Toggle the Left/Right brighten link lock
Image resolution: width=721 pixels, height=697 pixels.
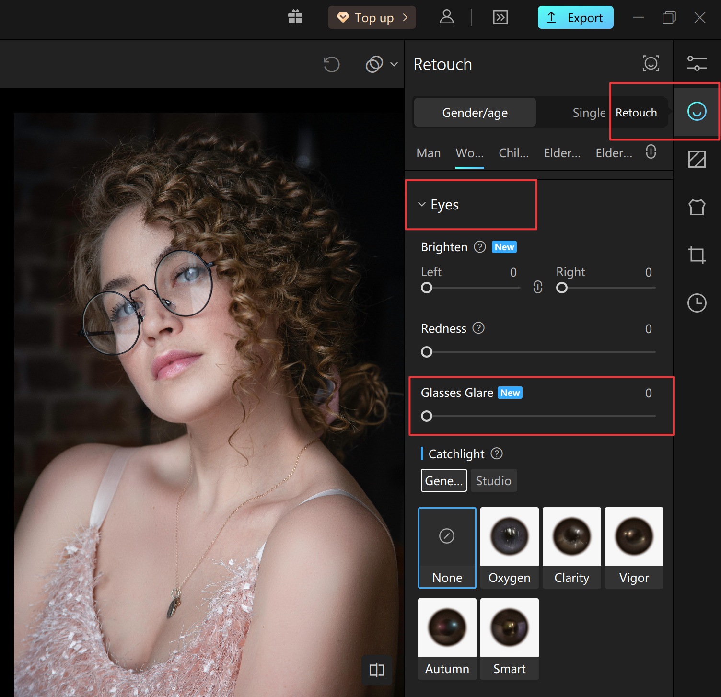click(x=538, y=287)
